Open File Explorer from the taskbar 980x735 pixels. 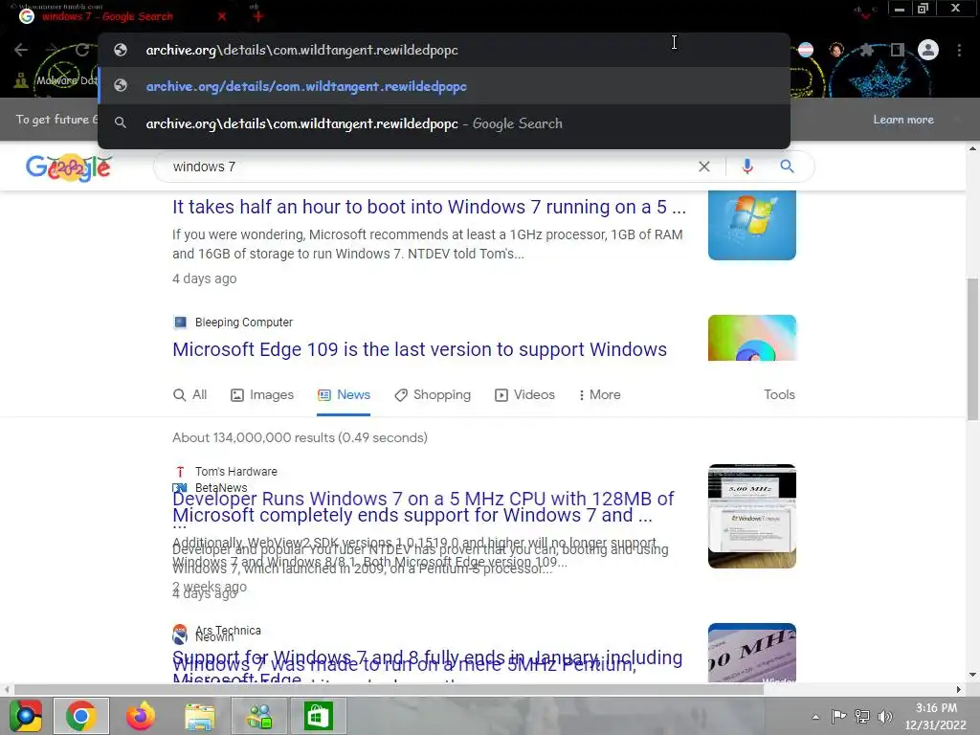[199, 716]
